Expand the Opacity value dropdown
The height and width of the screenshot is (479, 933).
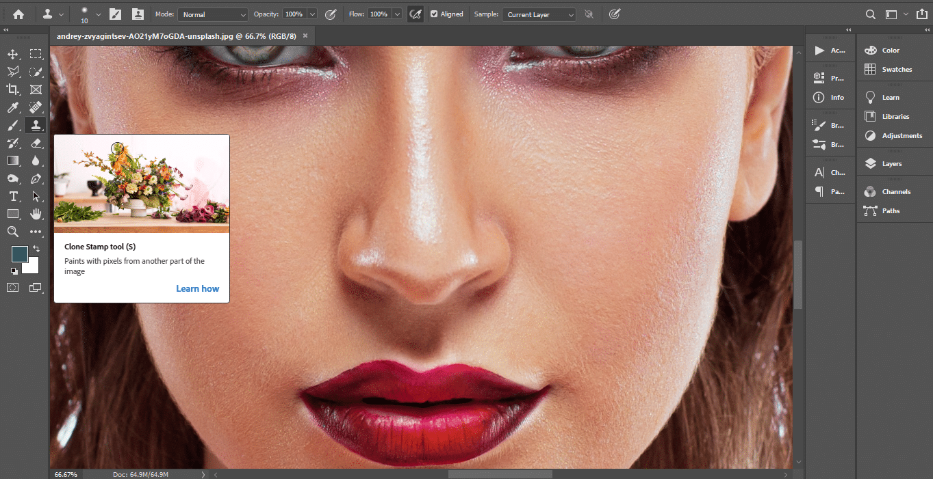click(x=313, y=14)
